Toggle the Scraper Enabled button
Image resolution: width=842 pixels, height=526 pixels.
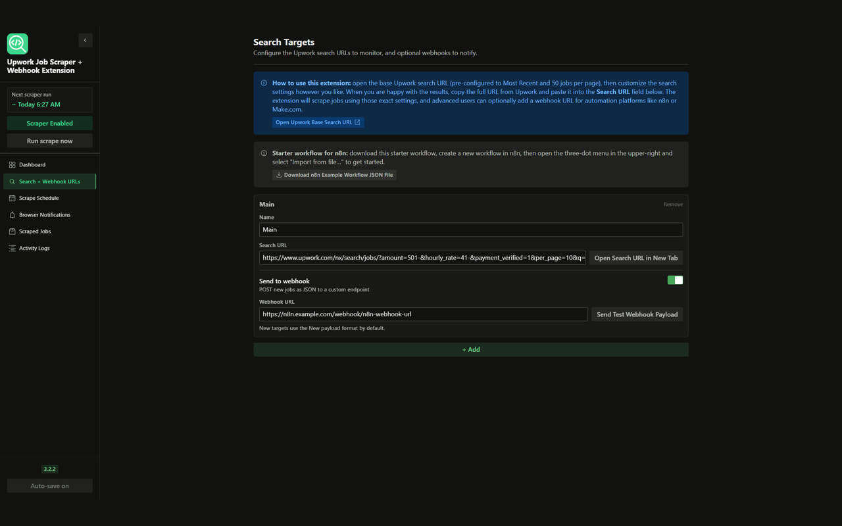tap(50, 123)
